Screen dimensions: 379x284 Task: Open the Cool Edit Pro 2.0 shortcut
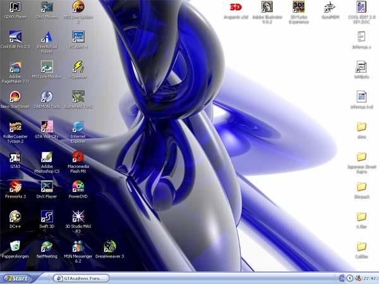[x=16, y=37]
